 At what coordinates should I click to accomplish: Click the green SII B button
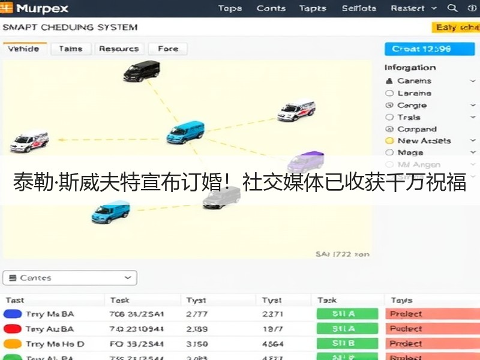coord(347,343)
